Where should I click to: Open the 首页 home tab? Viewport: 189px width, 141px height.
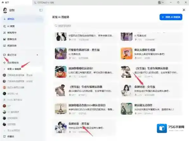point(5,3)
